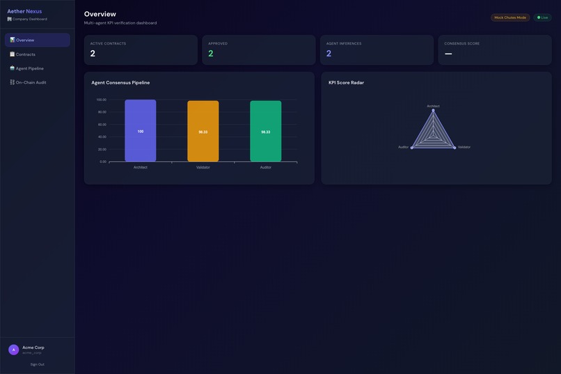Select the Active Contracts stat card
Viewport: 561px width, 374px height.
point(141,49)
